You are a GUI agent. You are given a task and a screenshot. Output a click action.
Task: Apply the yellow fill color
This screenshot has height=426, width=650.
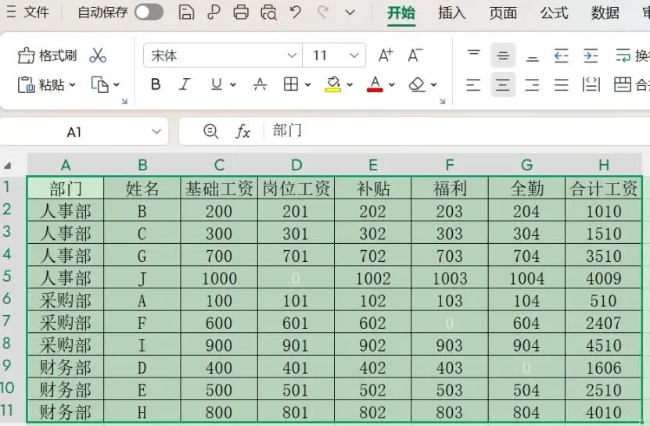(x=333, y=84)
